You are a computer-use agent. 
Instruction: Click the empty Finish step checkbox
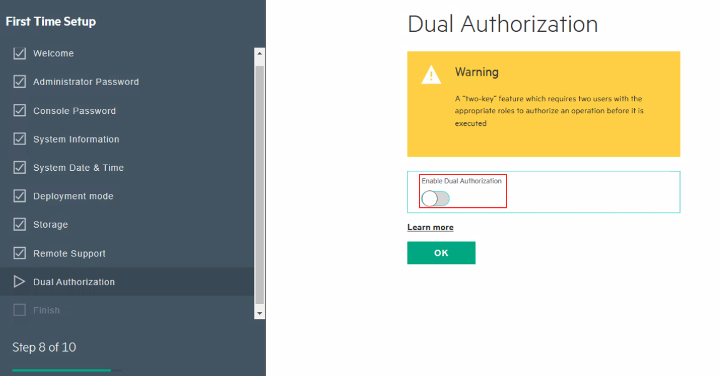coord(19,310)
